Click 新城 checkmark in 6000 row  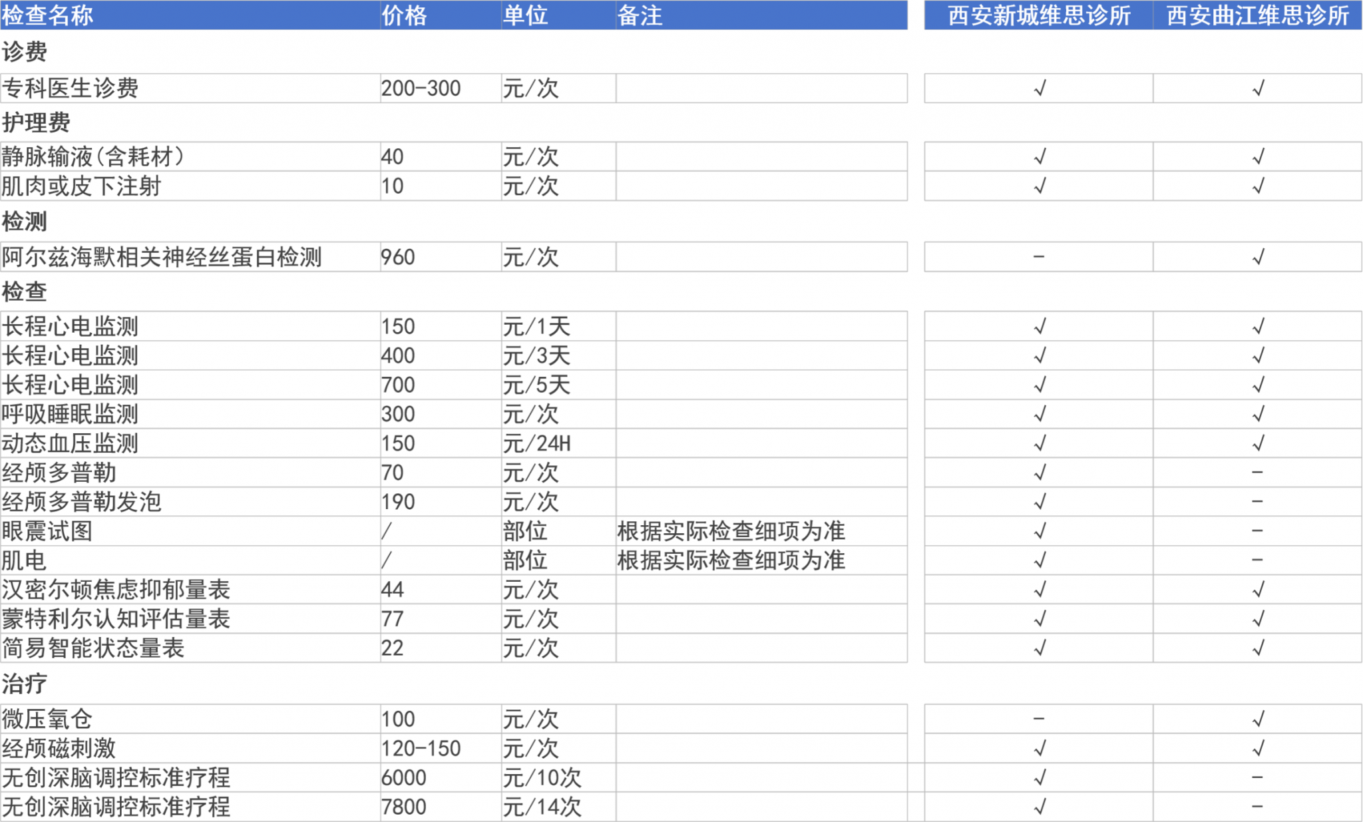click(1040, 777)
